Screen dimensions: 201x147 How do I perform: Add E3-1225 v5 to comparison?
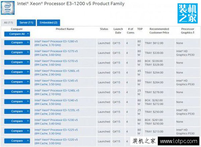[x=17, y=131]
